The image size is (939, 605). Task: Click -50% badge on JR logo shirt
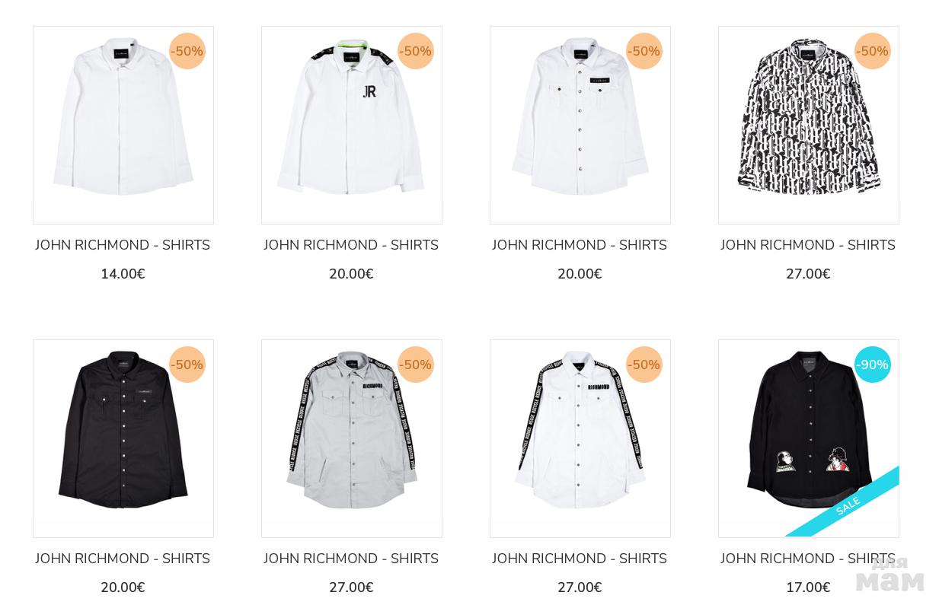(416, 51)
